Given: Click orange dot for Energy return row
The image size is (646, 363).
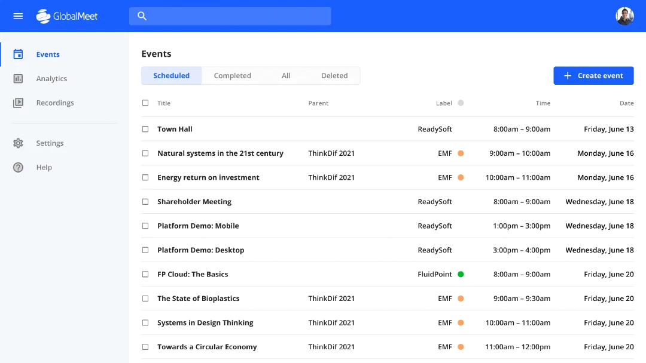Looking at the screenshot, I should (461, 177).
